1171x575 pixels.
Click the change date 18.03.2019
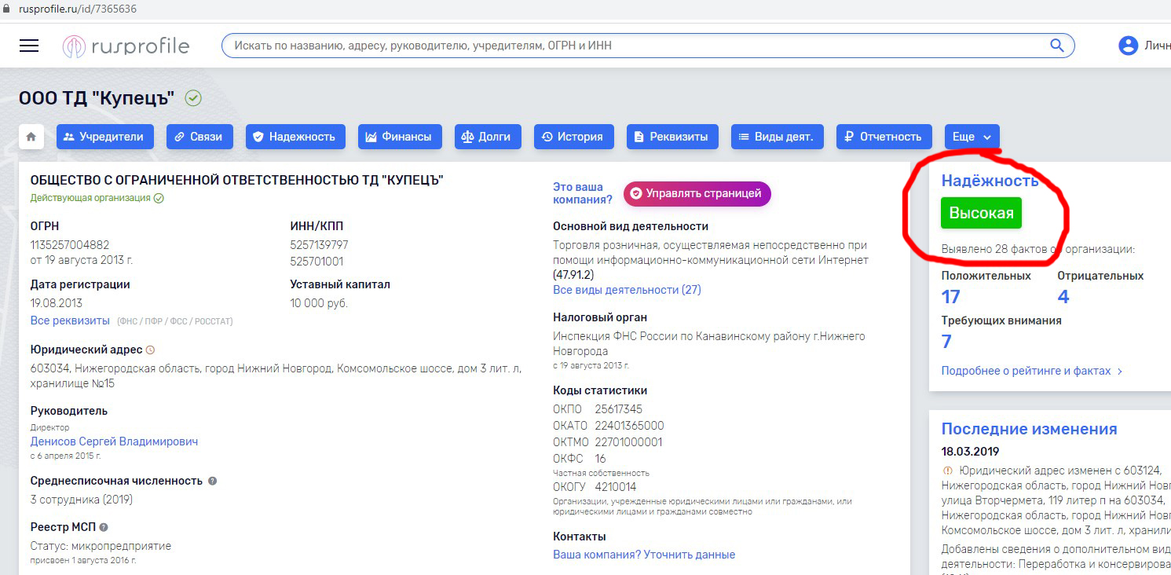971,452
